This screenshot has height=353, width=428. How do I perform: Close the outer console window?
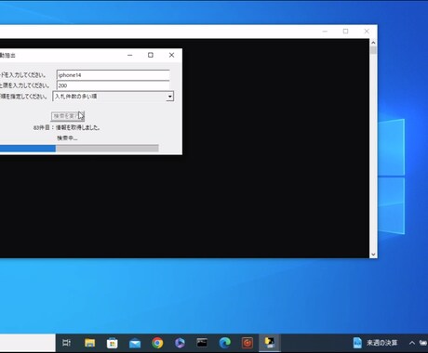pos(367,32)
